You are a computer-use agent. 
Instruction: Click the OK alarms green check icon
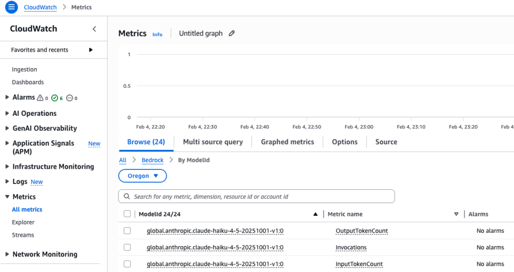[x=54, y=98]
